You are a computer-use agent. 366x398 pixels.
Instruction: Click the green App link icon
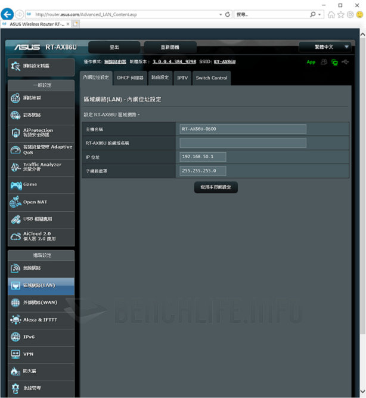point(311,62)
